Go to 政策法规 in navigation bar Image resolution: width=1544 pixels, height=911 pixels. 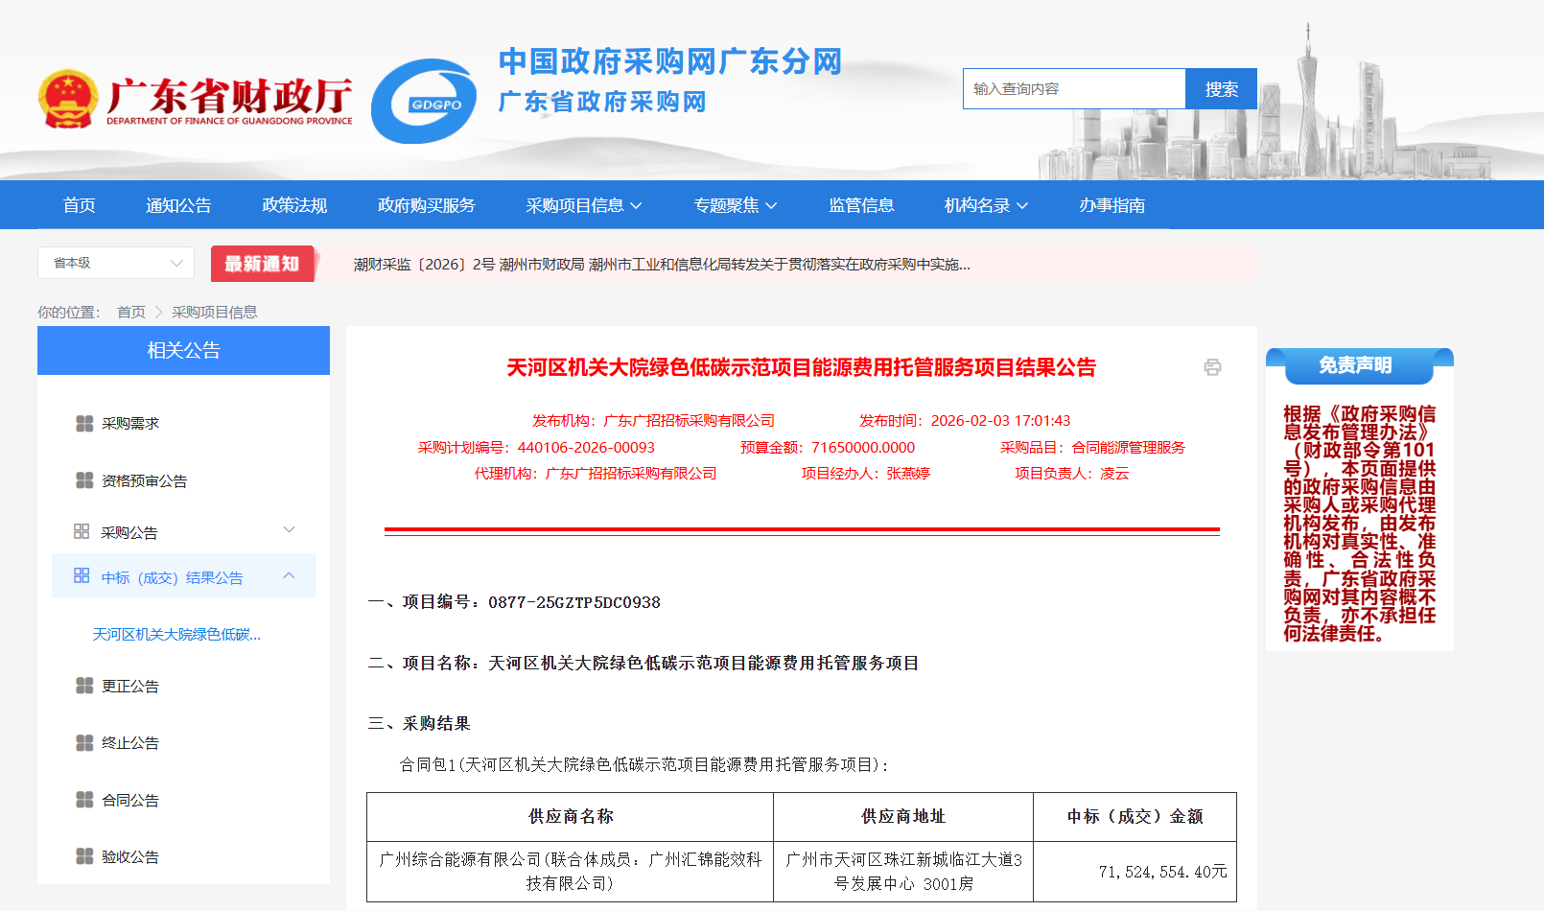[x=294, y=205]
